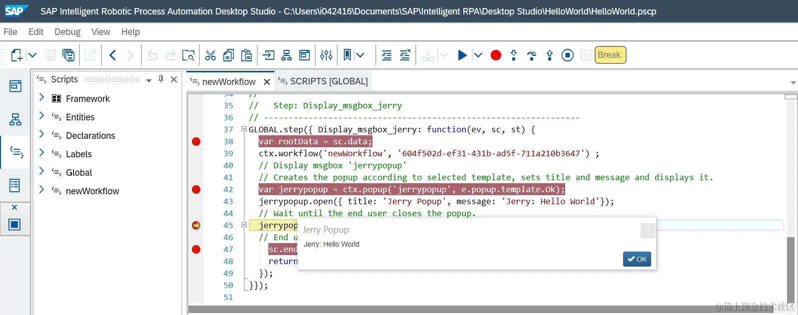Open the Debug menu
Viewport: 798px width, 315px height.
(x=67, y=32)
